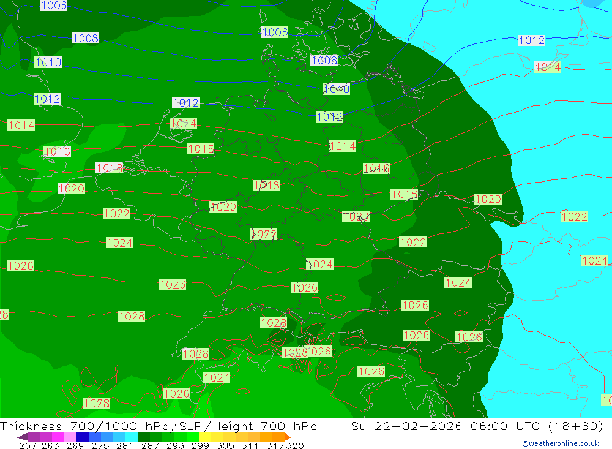Viewport: 612px width, 449px height.
Task: Click the forecast date 'Su 22-02-2026 06:00 UTC (18+60)'
Action: point(477,426)
